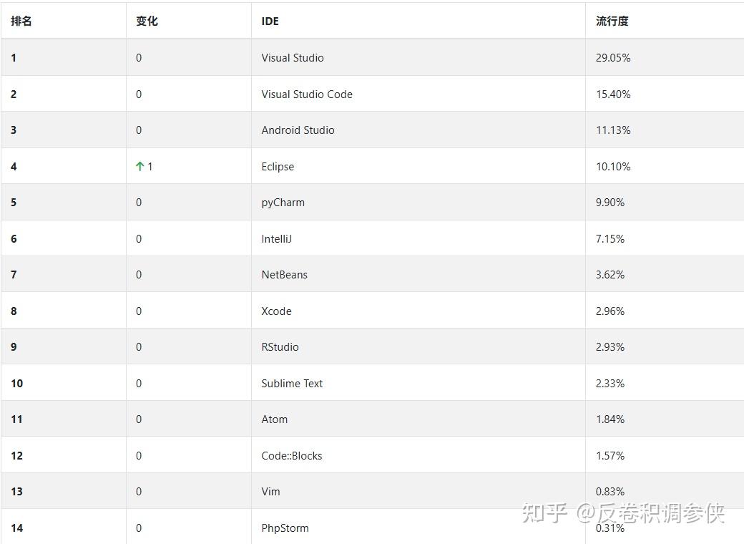The height and width of the screenshot is (544, 744).
Task: Click the IntelliJ entry
Action: (x=276, y=239)
